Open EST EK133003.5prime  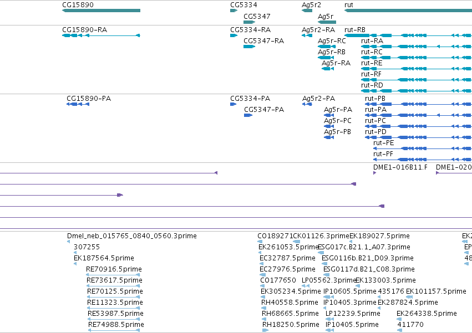click(x=385, y=281)
